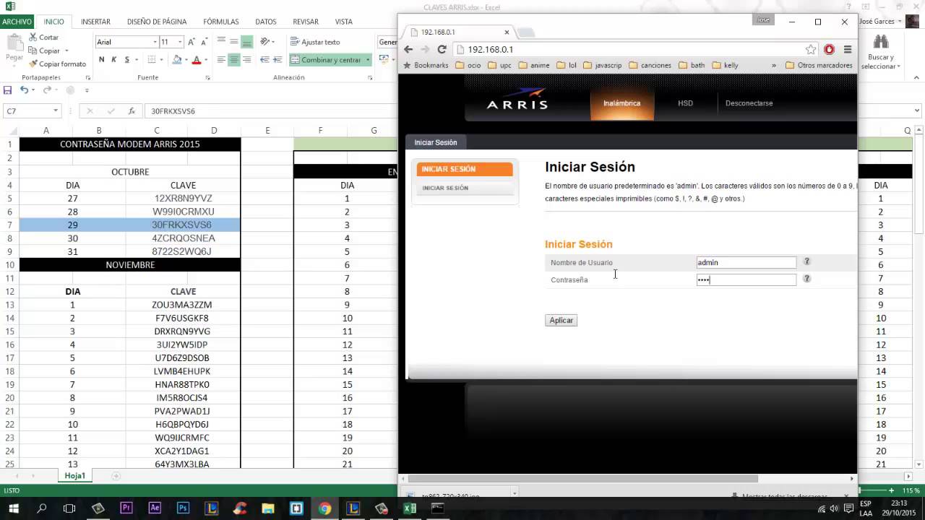The height and width of the screenshot is (520, 925).
Task: Open Premiere Pro from taskbar
Action: (x=126, y=508)
